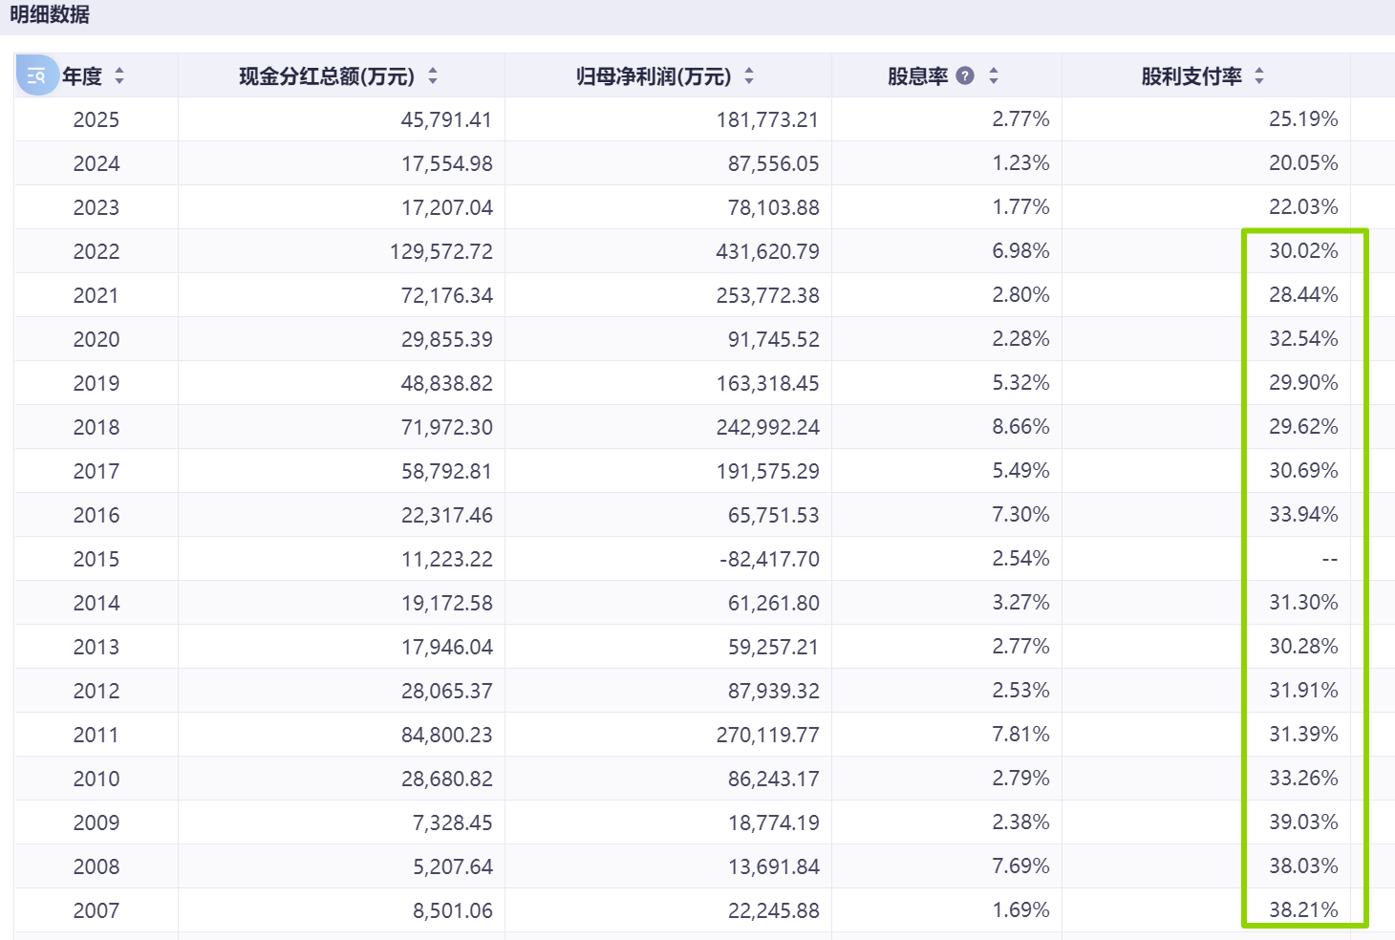
Task: Click sort arrows beside 股息率 column
Action: pos(994,75)
